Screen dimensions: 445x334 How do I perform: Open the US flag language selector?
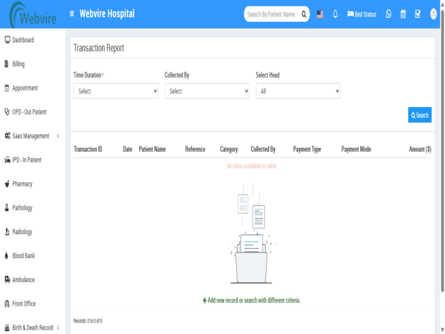[x=320, y=14]
